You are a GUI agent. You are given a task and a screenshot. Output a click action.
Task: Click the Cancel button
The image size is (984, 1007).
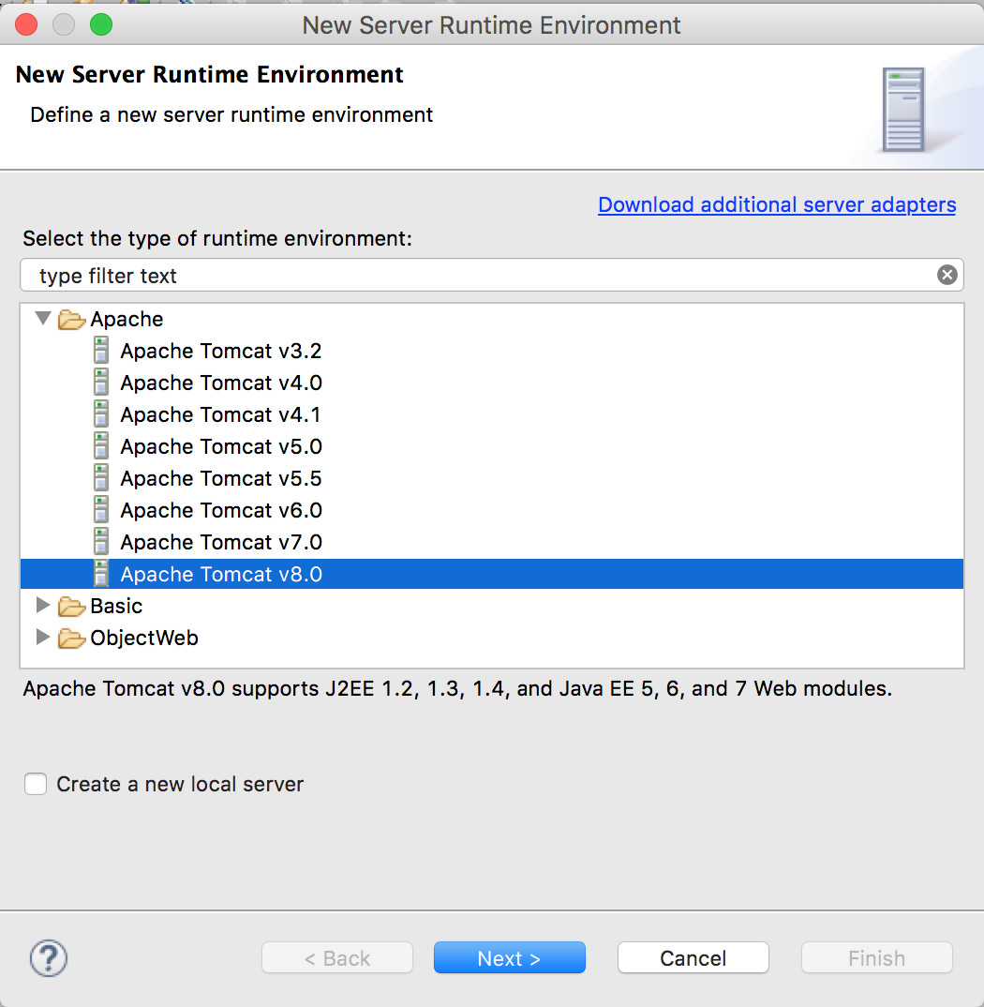point(693,957)
